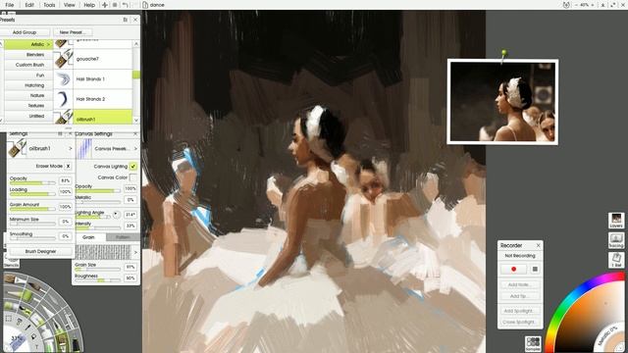Select the fill bucket tool in picker
The width and height of the screenshot is (628, 353).
33,335
